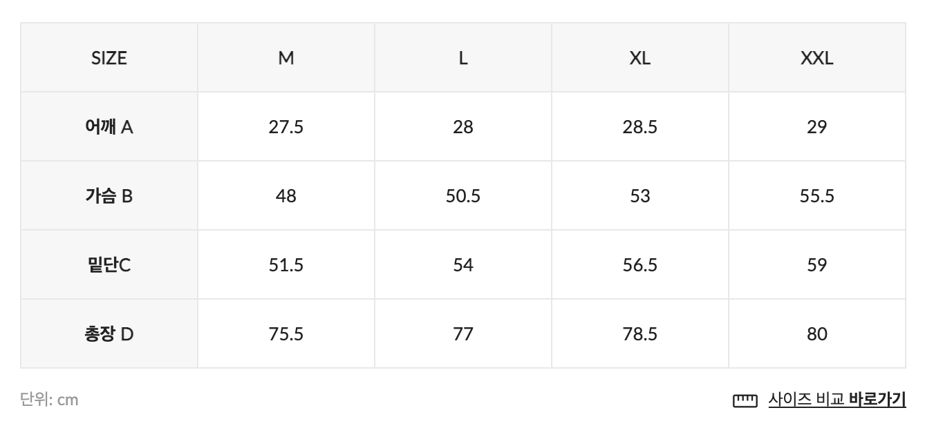
Task: Select the M size column header
Action: 286,58
